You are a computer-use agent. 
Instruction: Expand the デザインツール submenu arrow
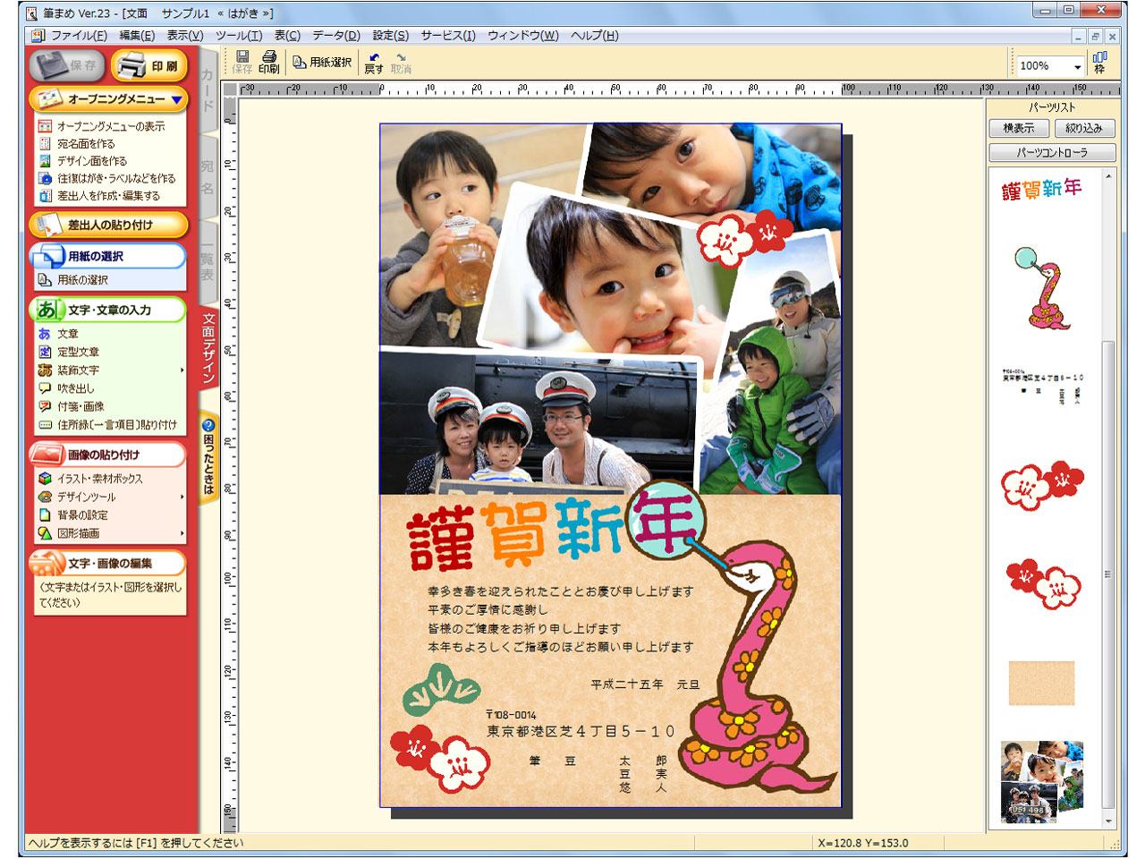pos(182,498)
